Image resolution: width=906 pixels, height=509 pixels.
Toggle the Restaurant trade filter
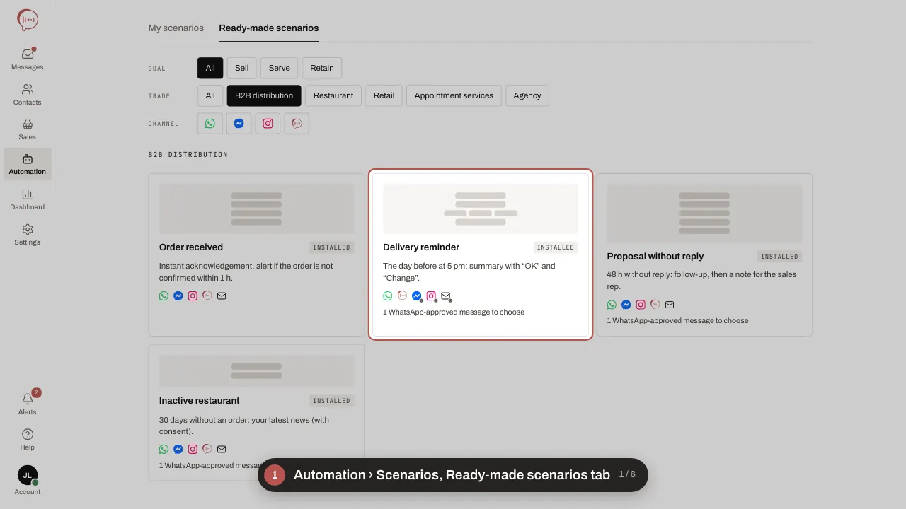click(x=333, y=95)
